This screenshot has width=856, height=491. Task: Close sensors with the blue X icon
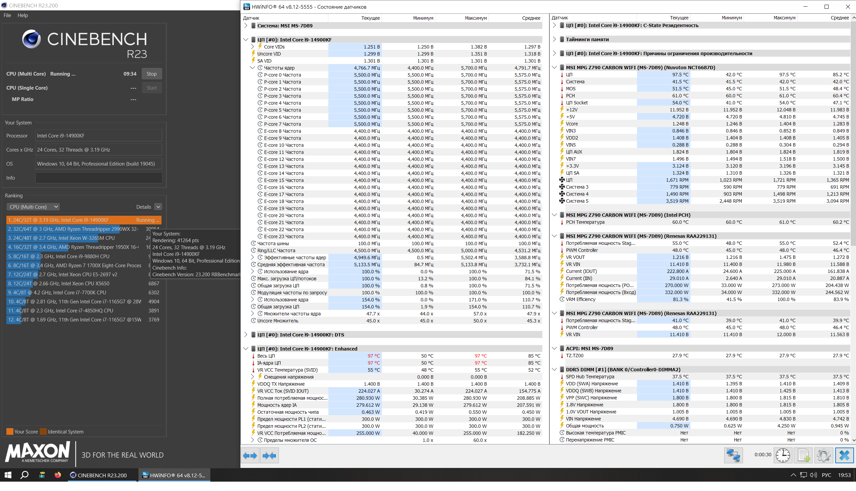coord(844,455)
